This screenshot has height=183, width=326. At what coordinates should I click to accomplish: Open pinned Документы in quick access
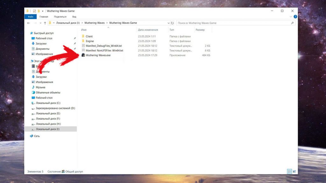tap(42, 49)
